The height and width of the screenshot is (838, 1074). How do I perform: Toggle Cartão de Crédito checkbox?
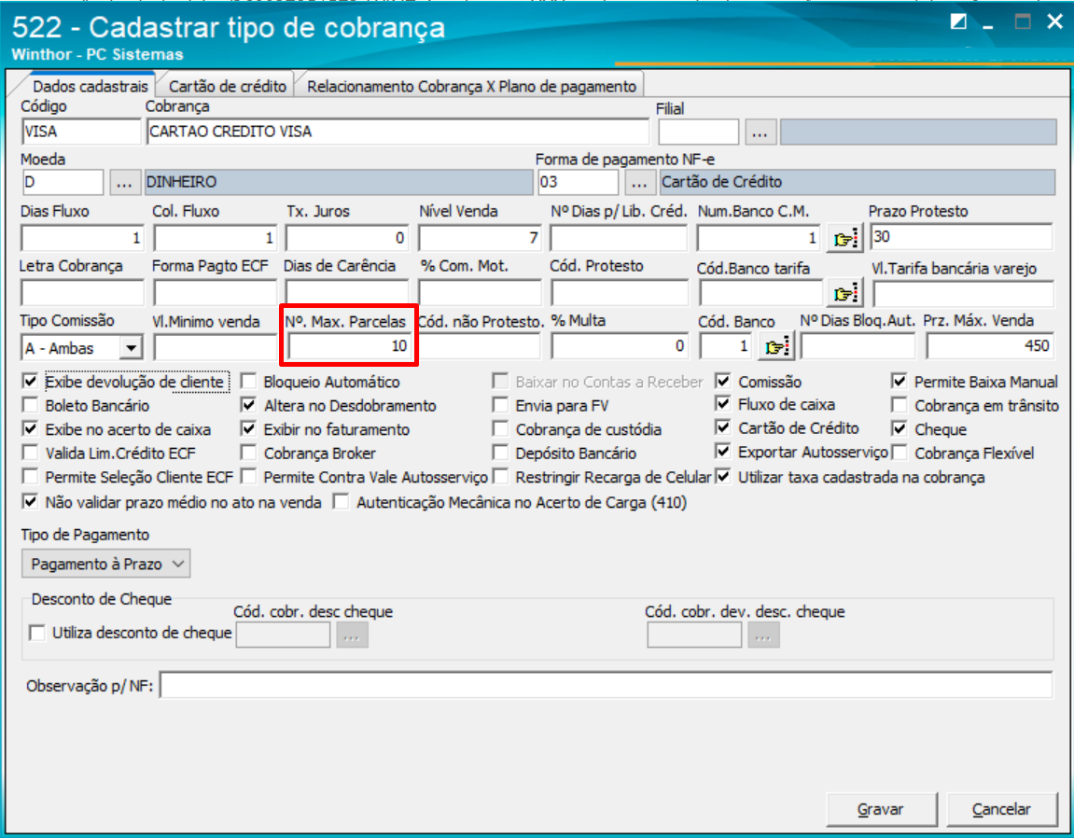[x=722, y=427]
